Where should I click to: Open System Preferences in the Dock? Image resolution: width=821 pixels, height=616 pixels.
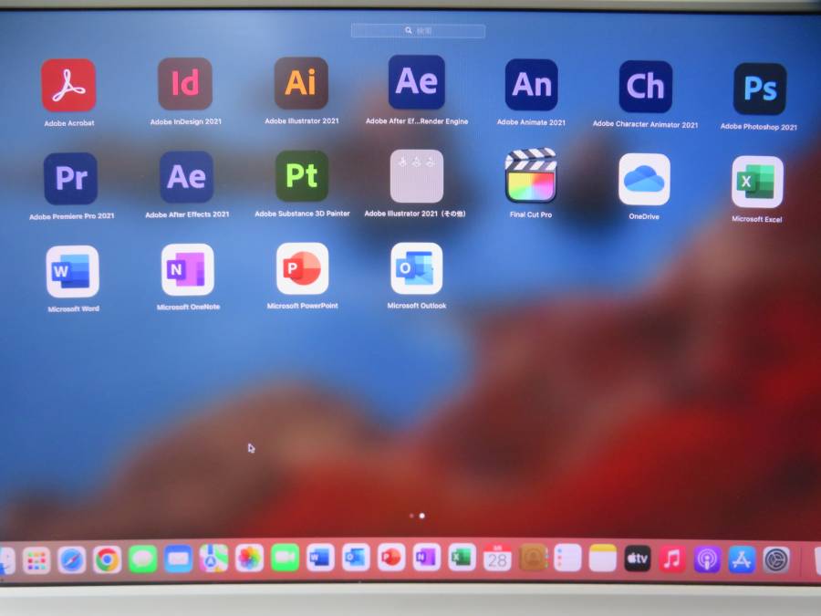point(776,560)
